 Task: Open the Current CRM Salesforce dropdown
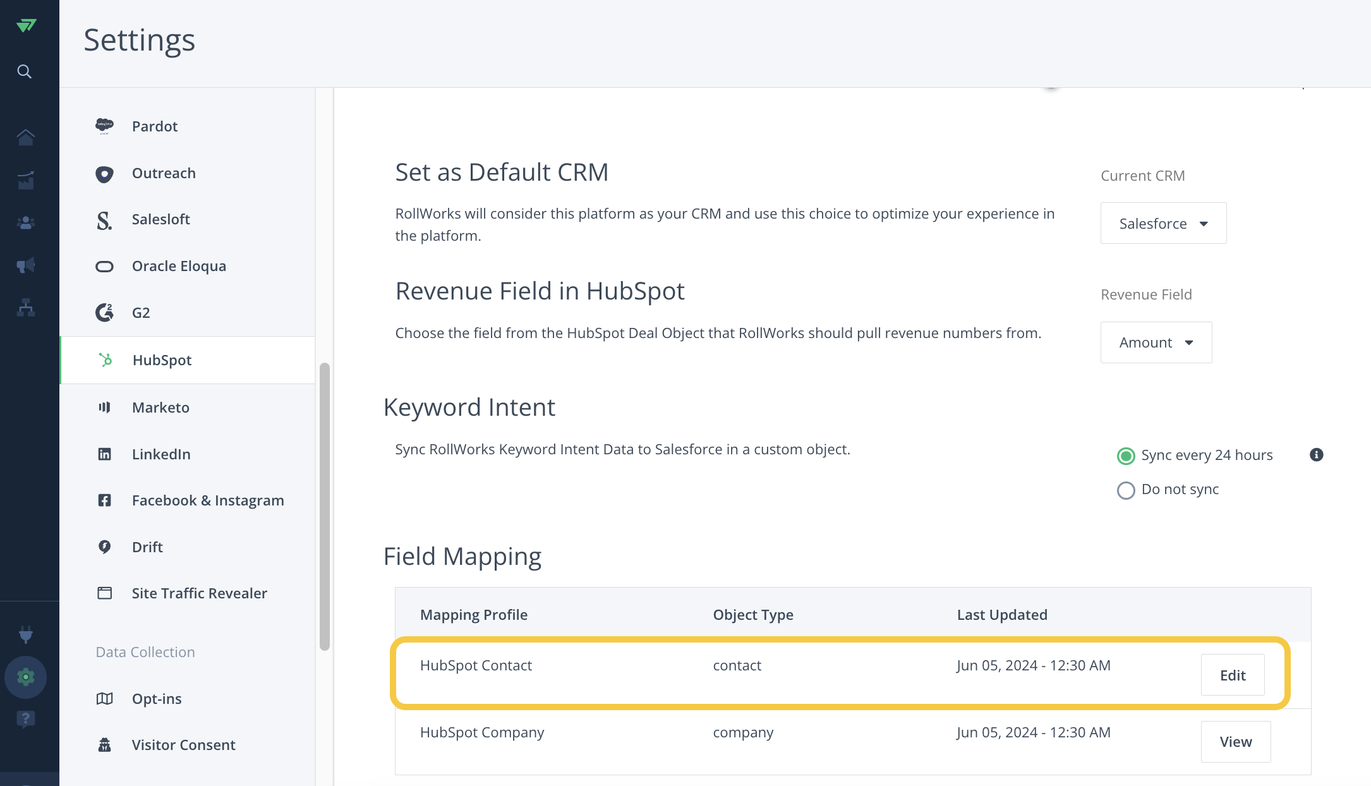pyautogui.click(x=1163, y=223)
